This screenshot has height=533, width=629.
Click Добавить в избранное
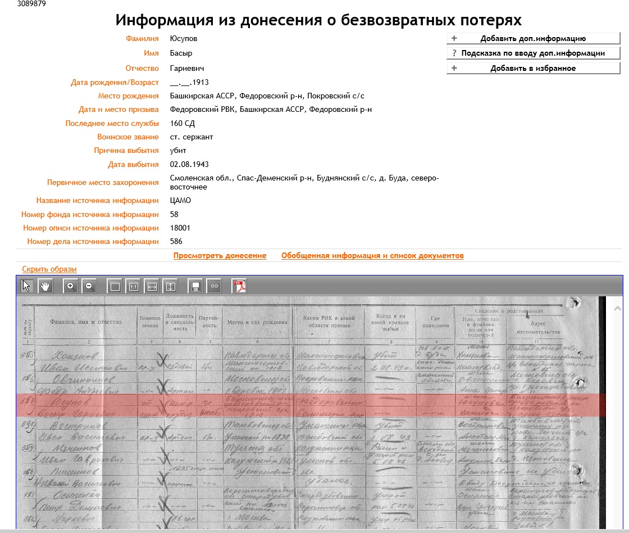(532, 67)
